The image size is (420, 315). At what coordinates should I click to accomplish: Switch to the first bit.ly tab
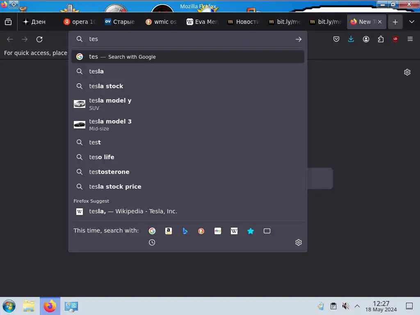pyautogui.click(x=284, y=22)
